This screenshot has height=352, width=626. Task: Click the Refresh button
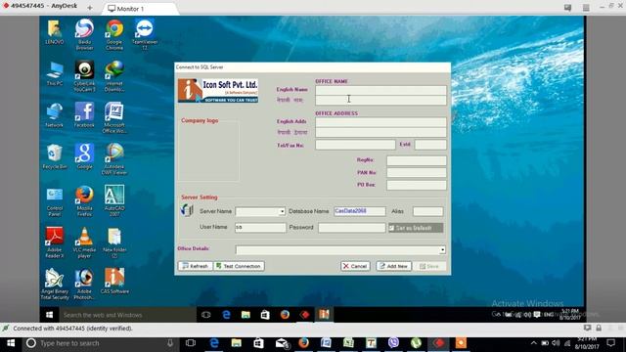(196, 266)
